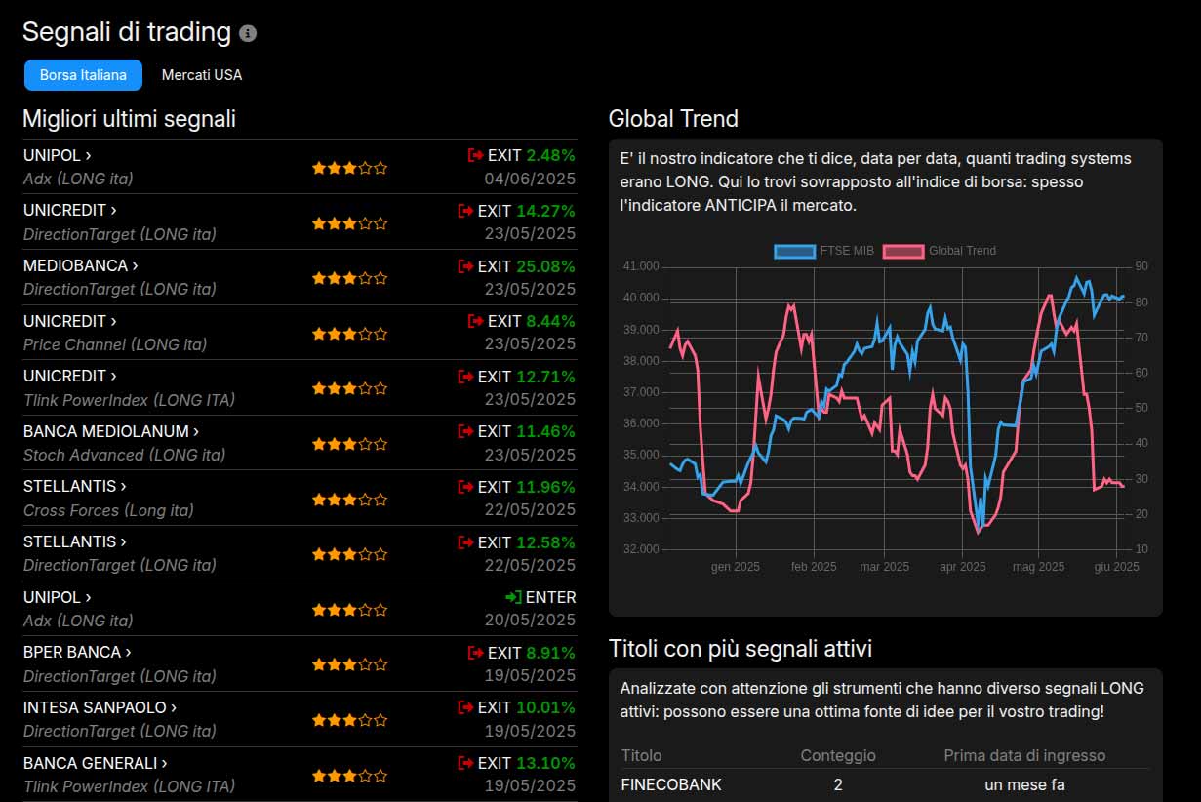Click the Titolo column header
This screenshot has width=1201, height=802.
(641, 755)
